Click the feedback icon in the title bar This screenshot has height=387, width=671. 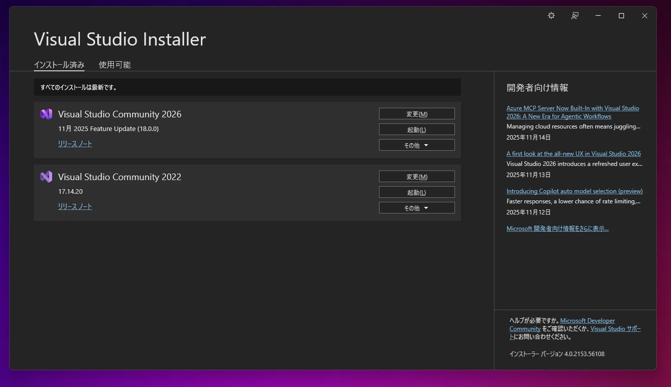(574, 15)
